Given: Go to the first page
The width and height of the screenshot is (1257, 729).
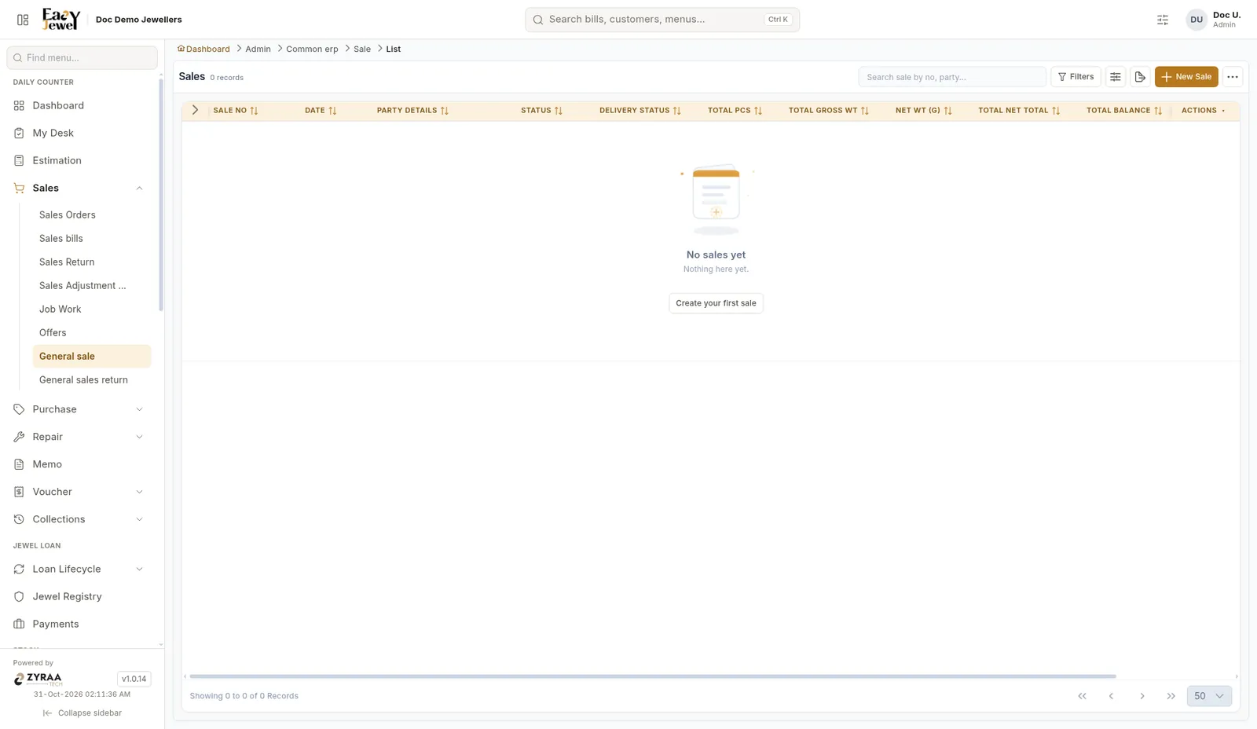Looking at the screenshot, I should (1082, 696).
